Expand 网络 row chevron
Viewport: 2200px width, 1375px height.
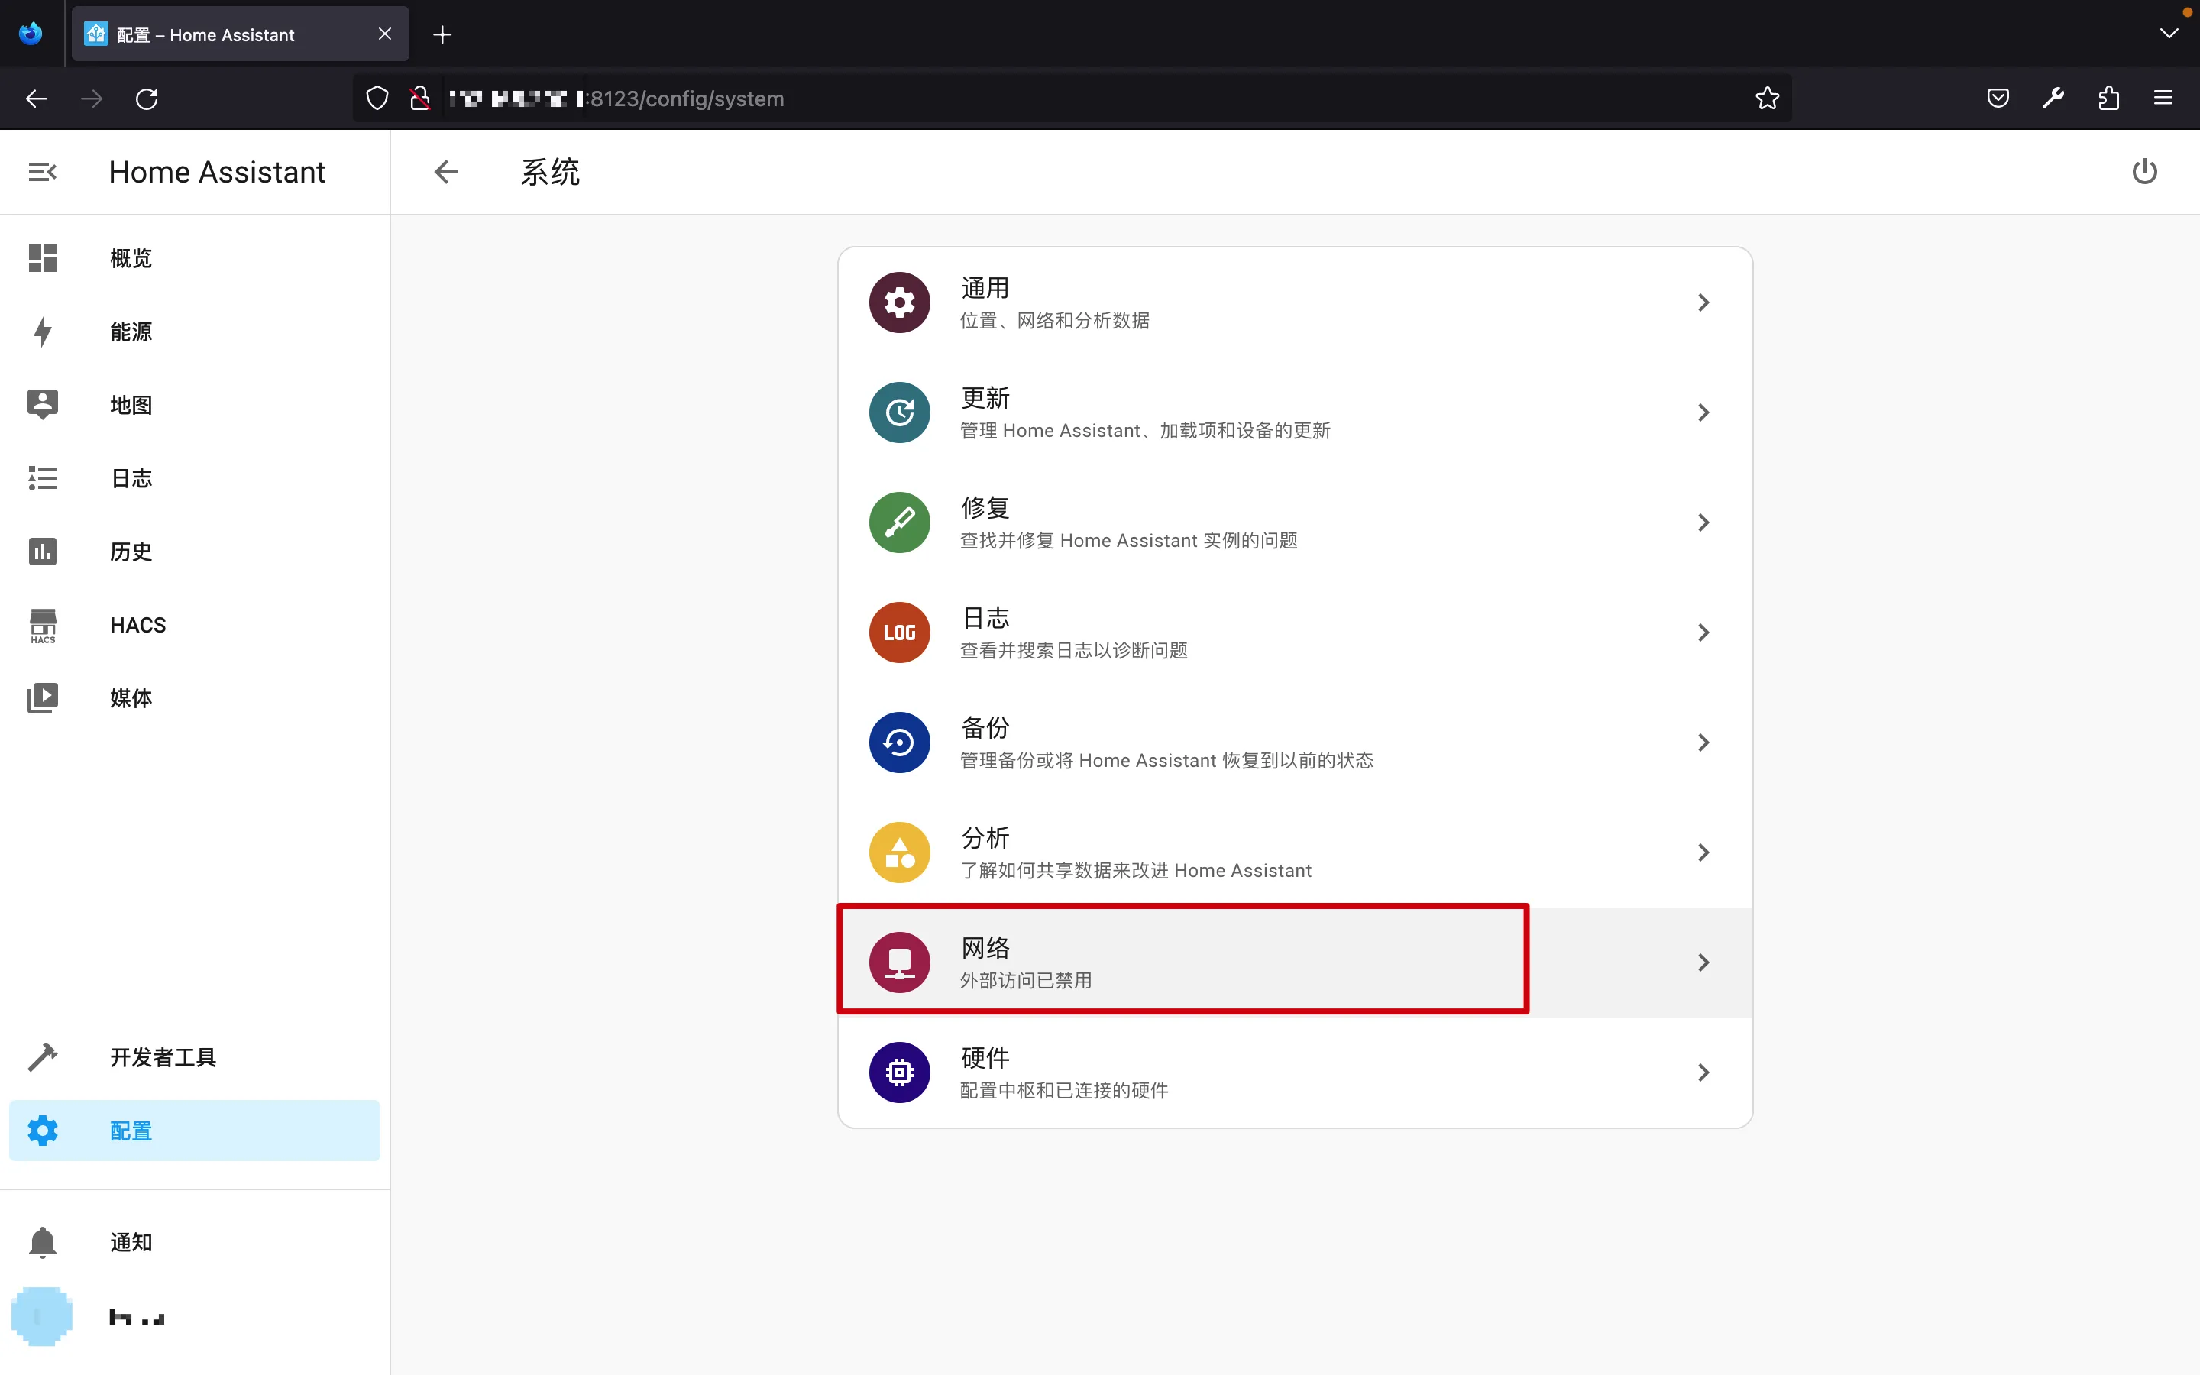(x=1703, y=962)
